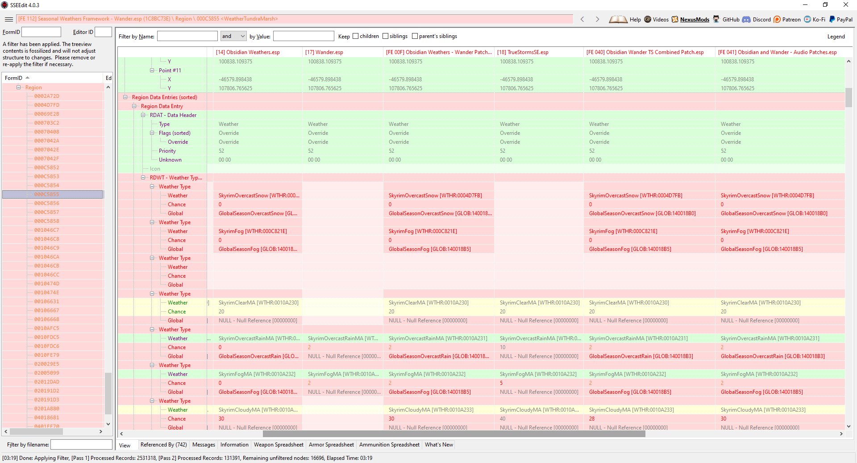The width and height of the screenshot is (857, 463).
Task: Select record 0010FE79 in tree
Action: click(47, 355)
